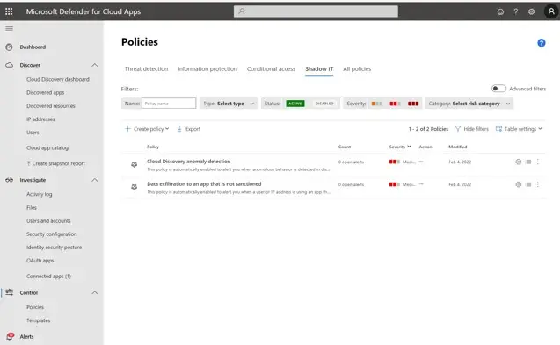560x345 pixels.
Task: Click Cloud Discovery anomaly detection policy icon
Action: click(x=134, y=164)
